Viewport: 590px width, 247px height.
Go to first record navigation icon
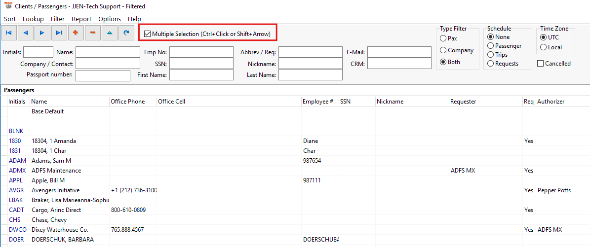pos(9,33)
